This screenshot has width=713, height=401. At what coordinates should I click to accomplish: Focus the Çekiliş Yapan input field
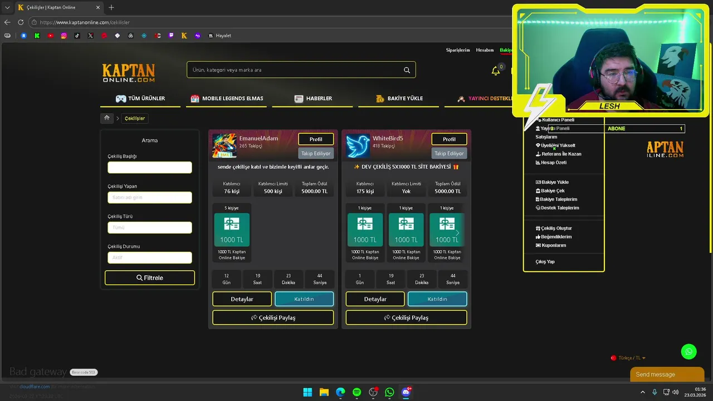pyautogui.click(x=150, y=197)
